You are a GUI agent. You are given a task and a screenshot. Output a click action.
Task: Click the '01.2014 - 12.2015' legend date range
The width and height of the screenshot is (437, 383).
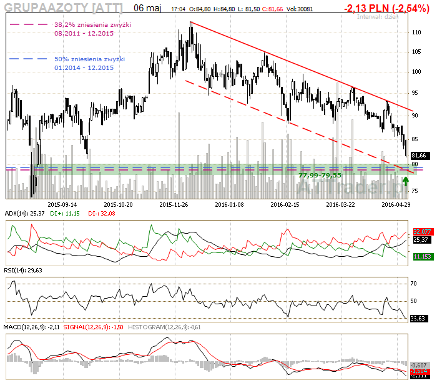coord(84,67)
